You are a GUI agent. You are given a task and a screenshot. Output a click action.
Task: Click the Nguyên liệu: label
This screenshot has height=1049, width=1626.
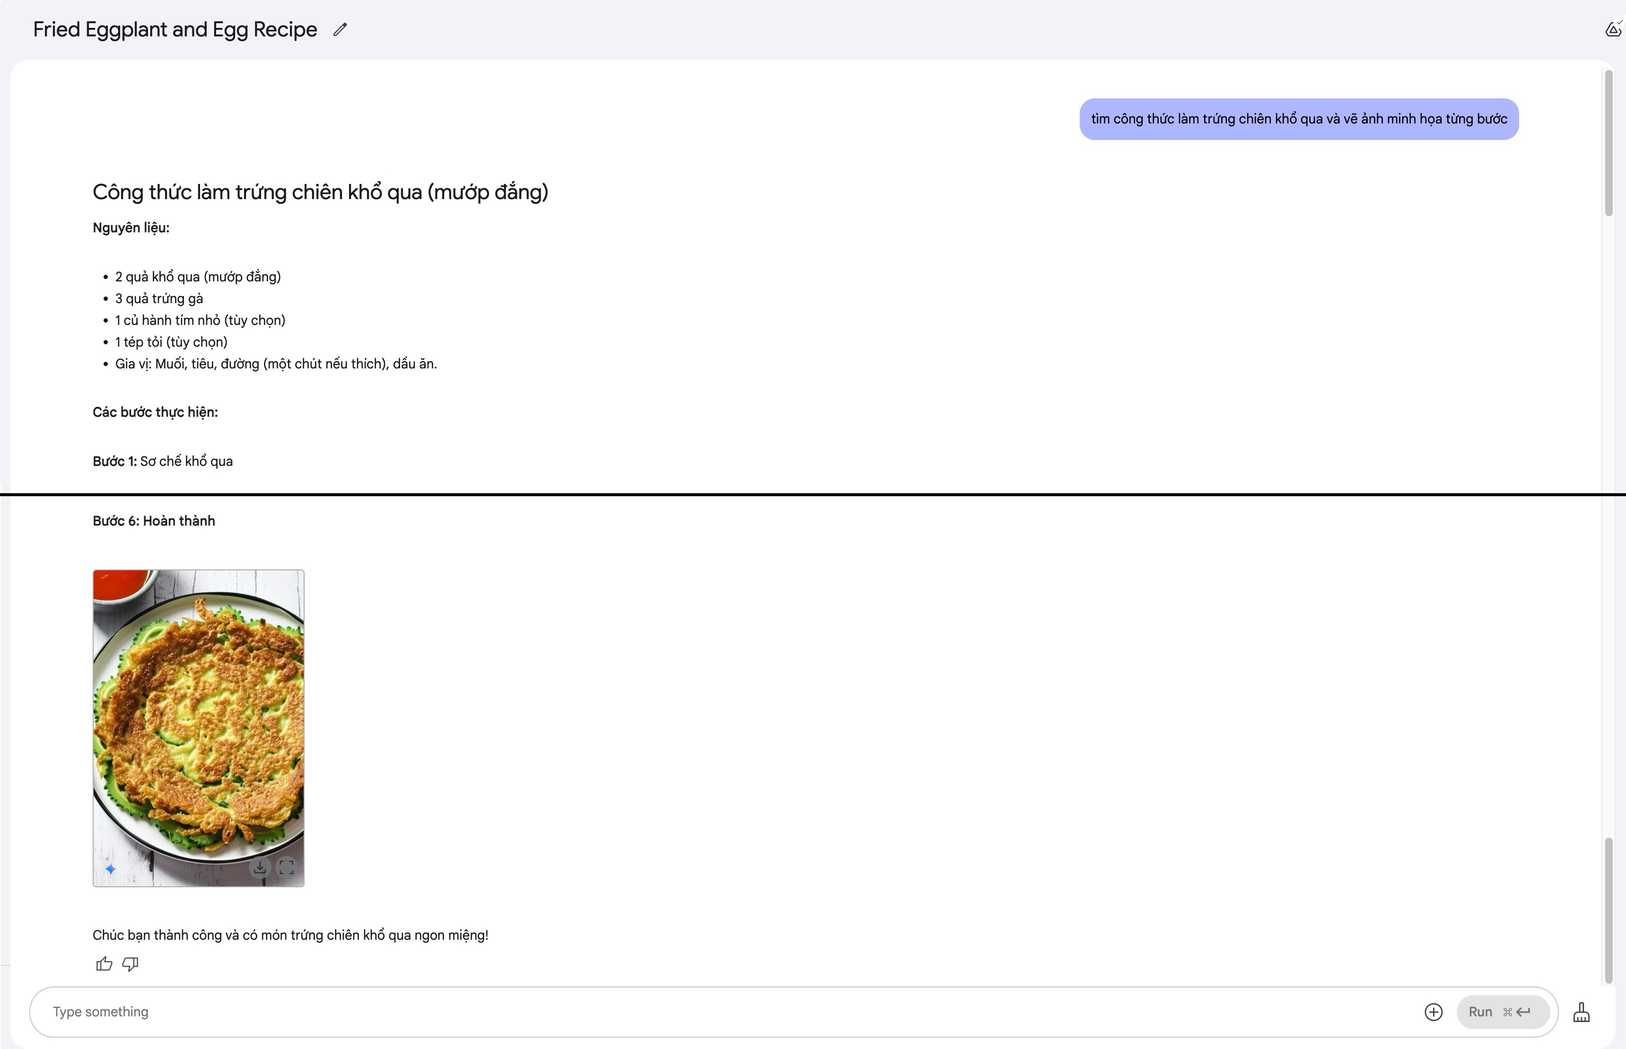131,228
